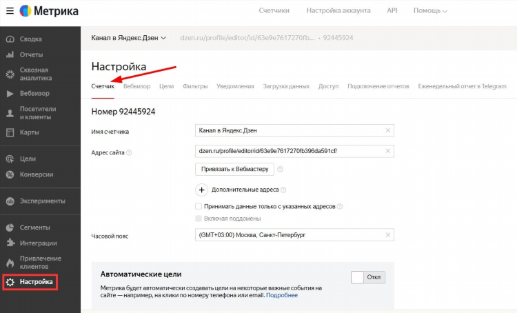Click the Цели target icon in sidebar

(x=10, y=159)
